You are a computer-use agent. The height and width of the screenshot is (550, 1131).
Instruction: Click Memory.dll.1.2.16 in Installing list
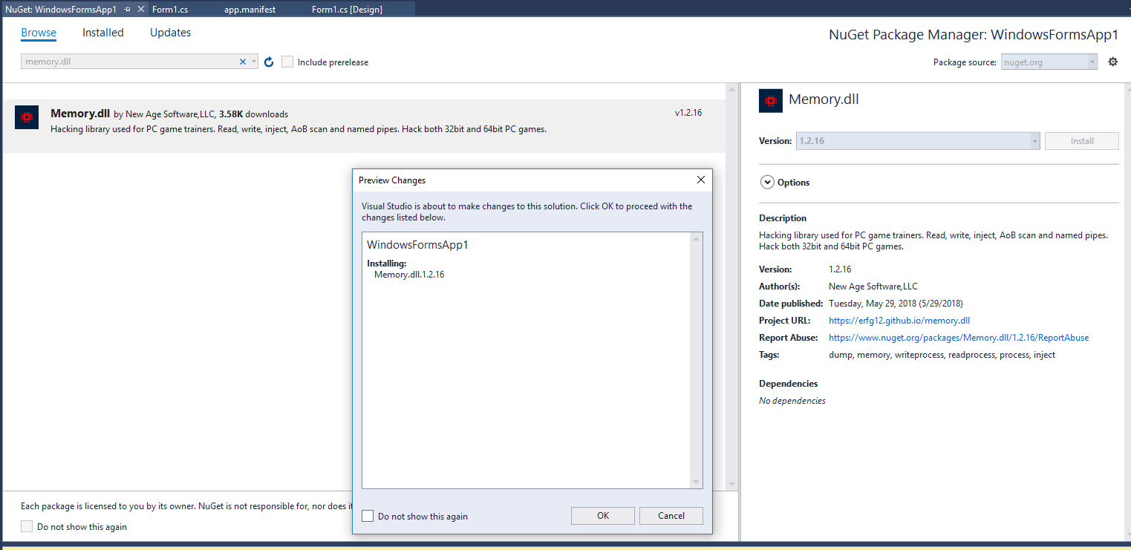pyautogui.click(x=409, y=275)
